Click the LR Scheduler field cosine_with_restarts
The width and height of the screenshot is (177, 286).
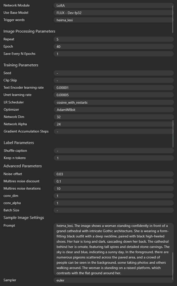click(x=114, y=102)
